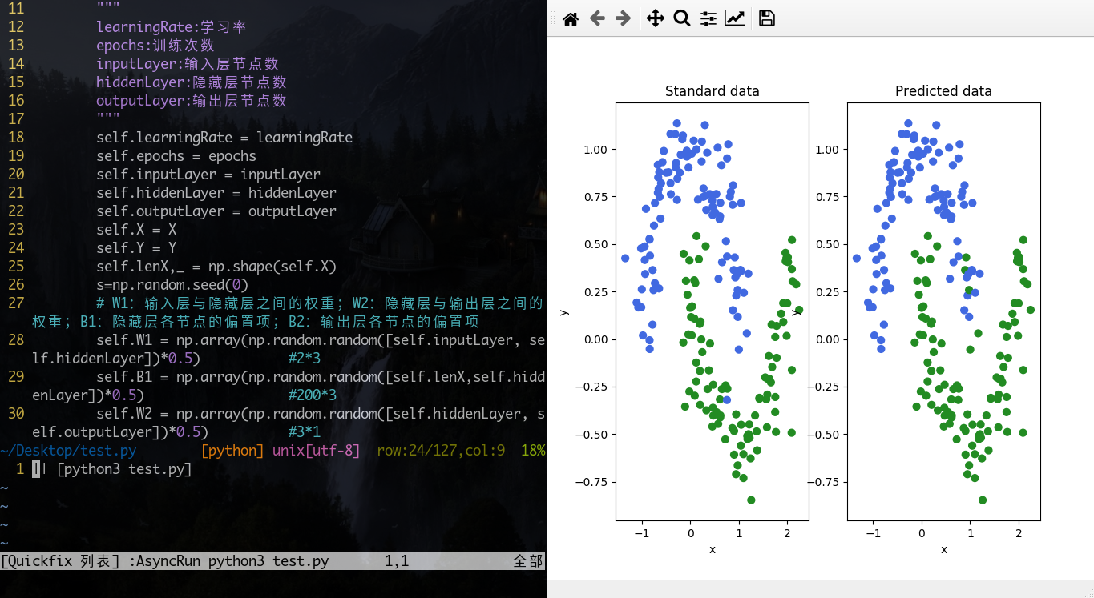
Task: Open the figure customization line-chart icon
Action: (x=735, y=18)
